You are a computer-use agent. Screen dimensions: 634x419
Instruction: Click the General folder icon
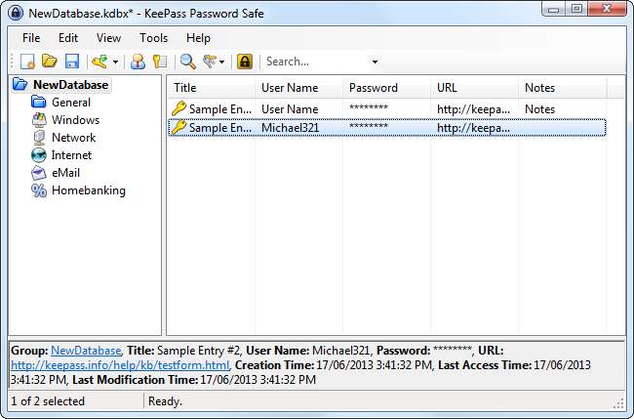coord(39,102)
